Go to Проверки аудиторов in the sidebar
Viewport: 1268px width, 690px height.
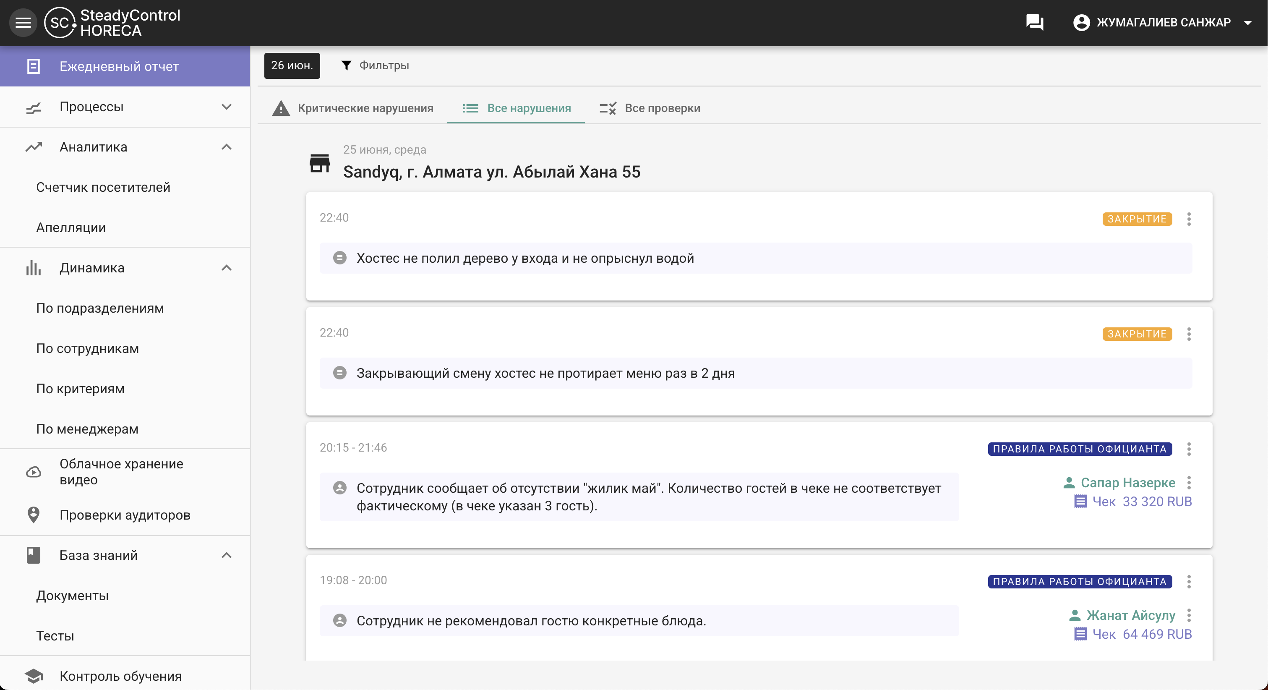tap(125, 515)
